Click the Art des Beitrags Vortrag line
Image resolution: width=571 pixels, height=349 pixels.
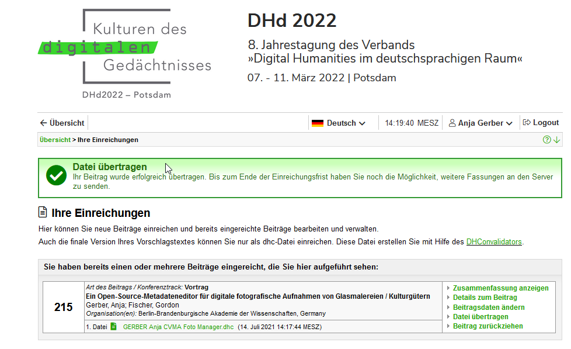coord(147,287)
